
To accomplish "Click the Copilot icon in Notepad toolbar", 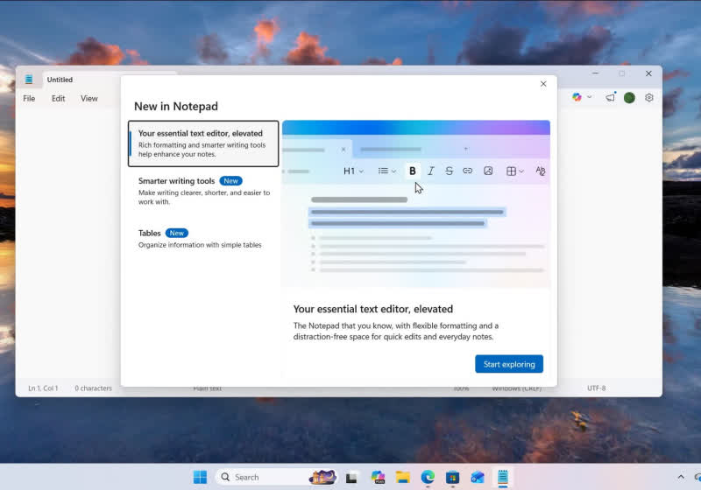I will 577,97.
